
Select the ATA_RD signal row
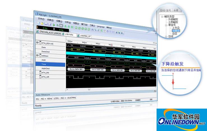(x=51, y=73)
